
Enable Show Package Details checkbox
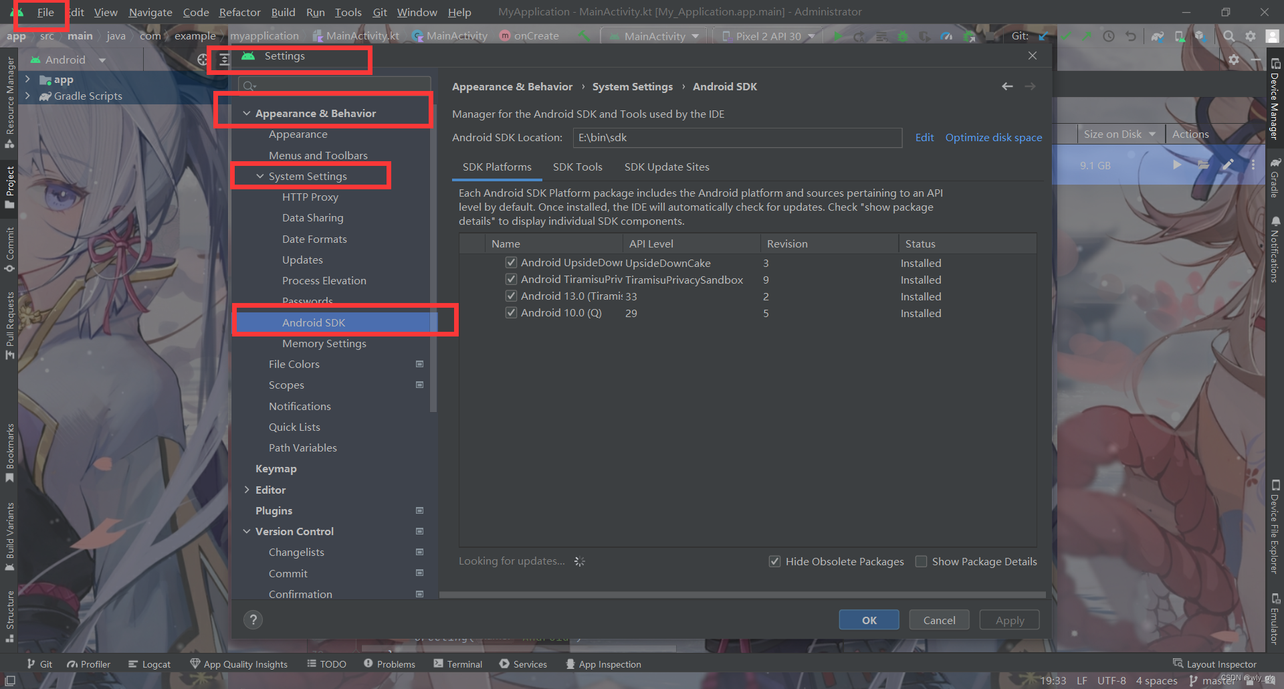tap(921, 561)
